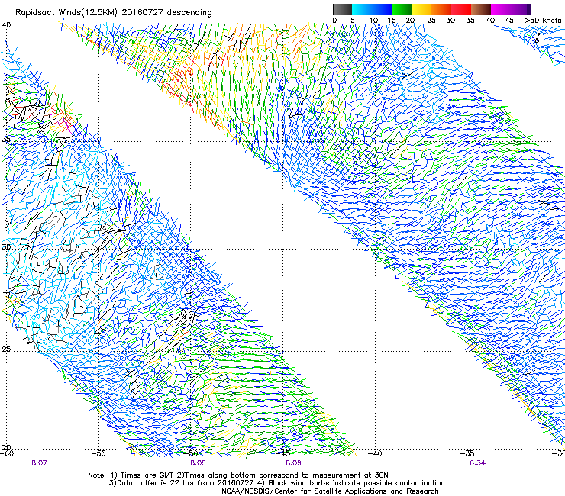This screenshot has height=496, width=565.
Task: Click the purple swath time '8:08'
Action: pos(198,463)
